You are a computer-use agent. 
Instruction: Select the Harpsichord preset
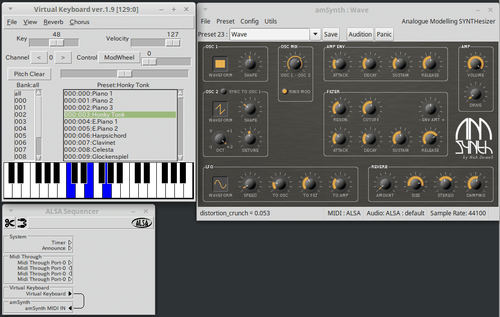120,136
